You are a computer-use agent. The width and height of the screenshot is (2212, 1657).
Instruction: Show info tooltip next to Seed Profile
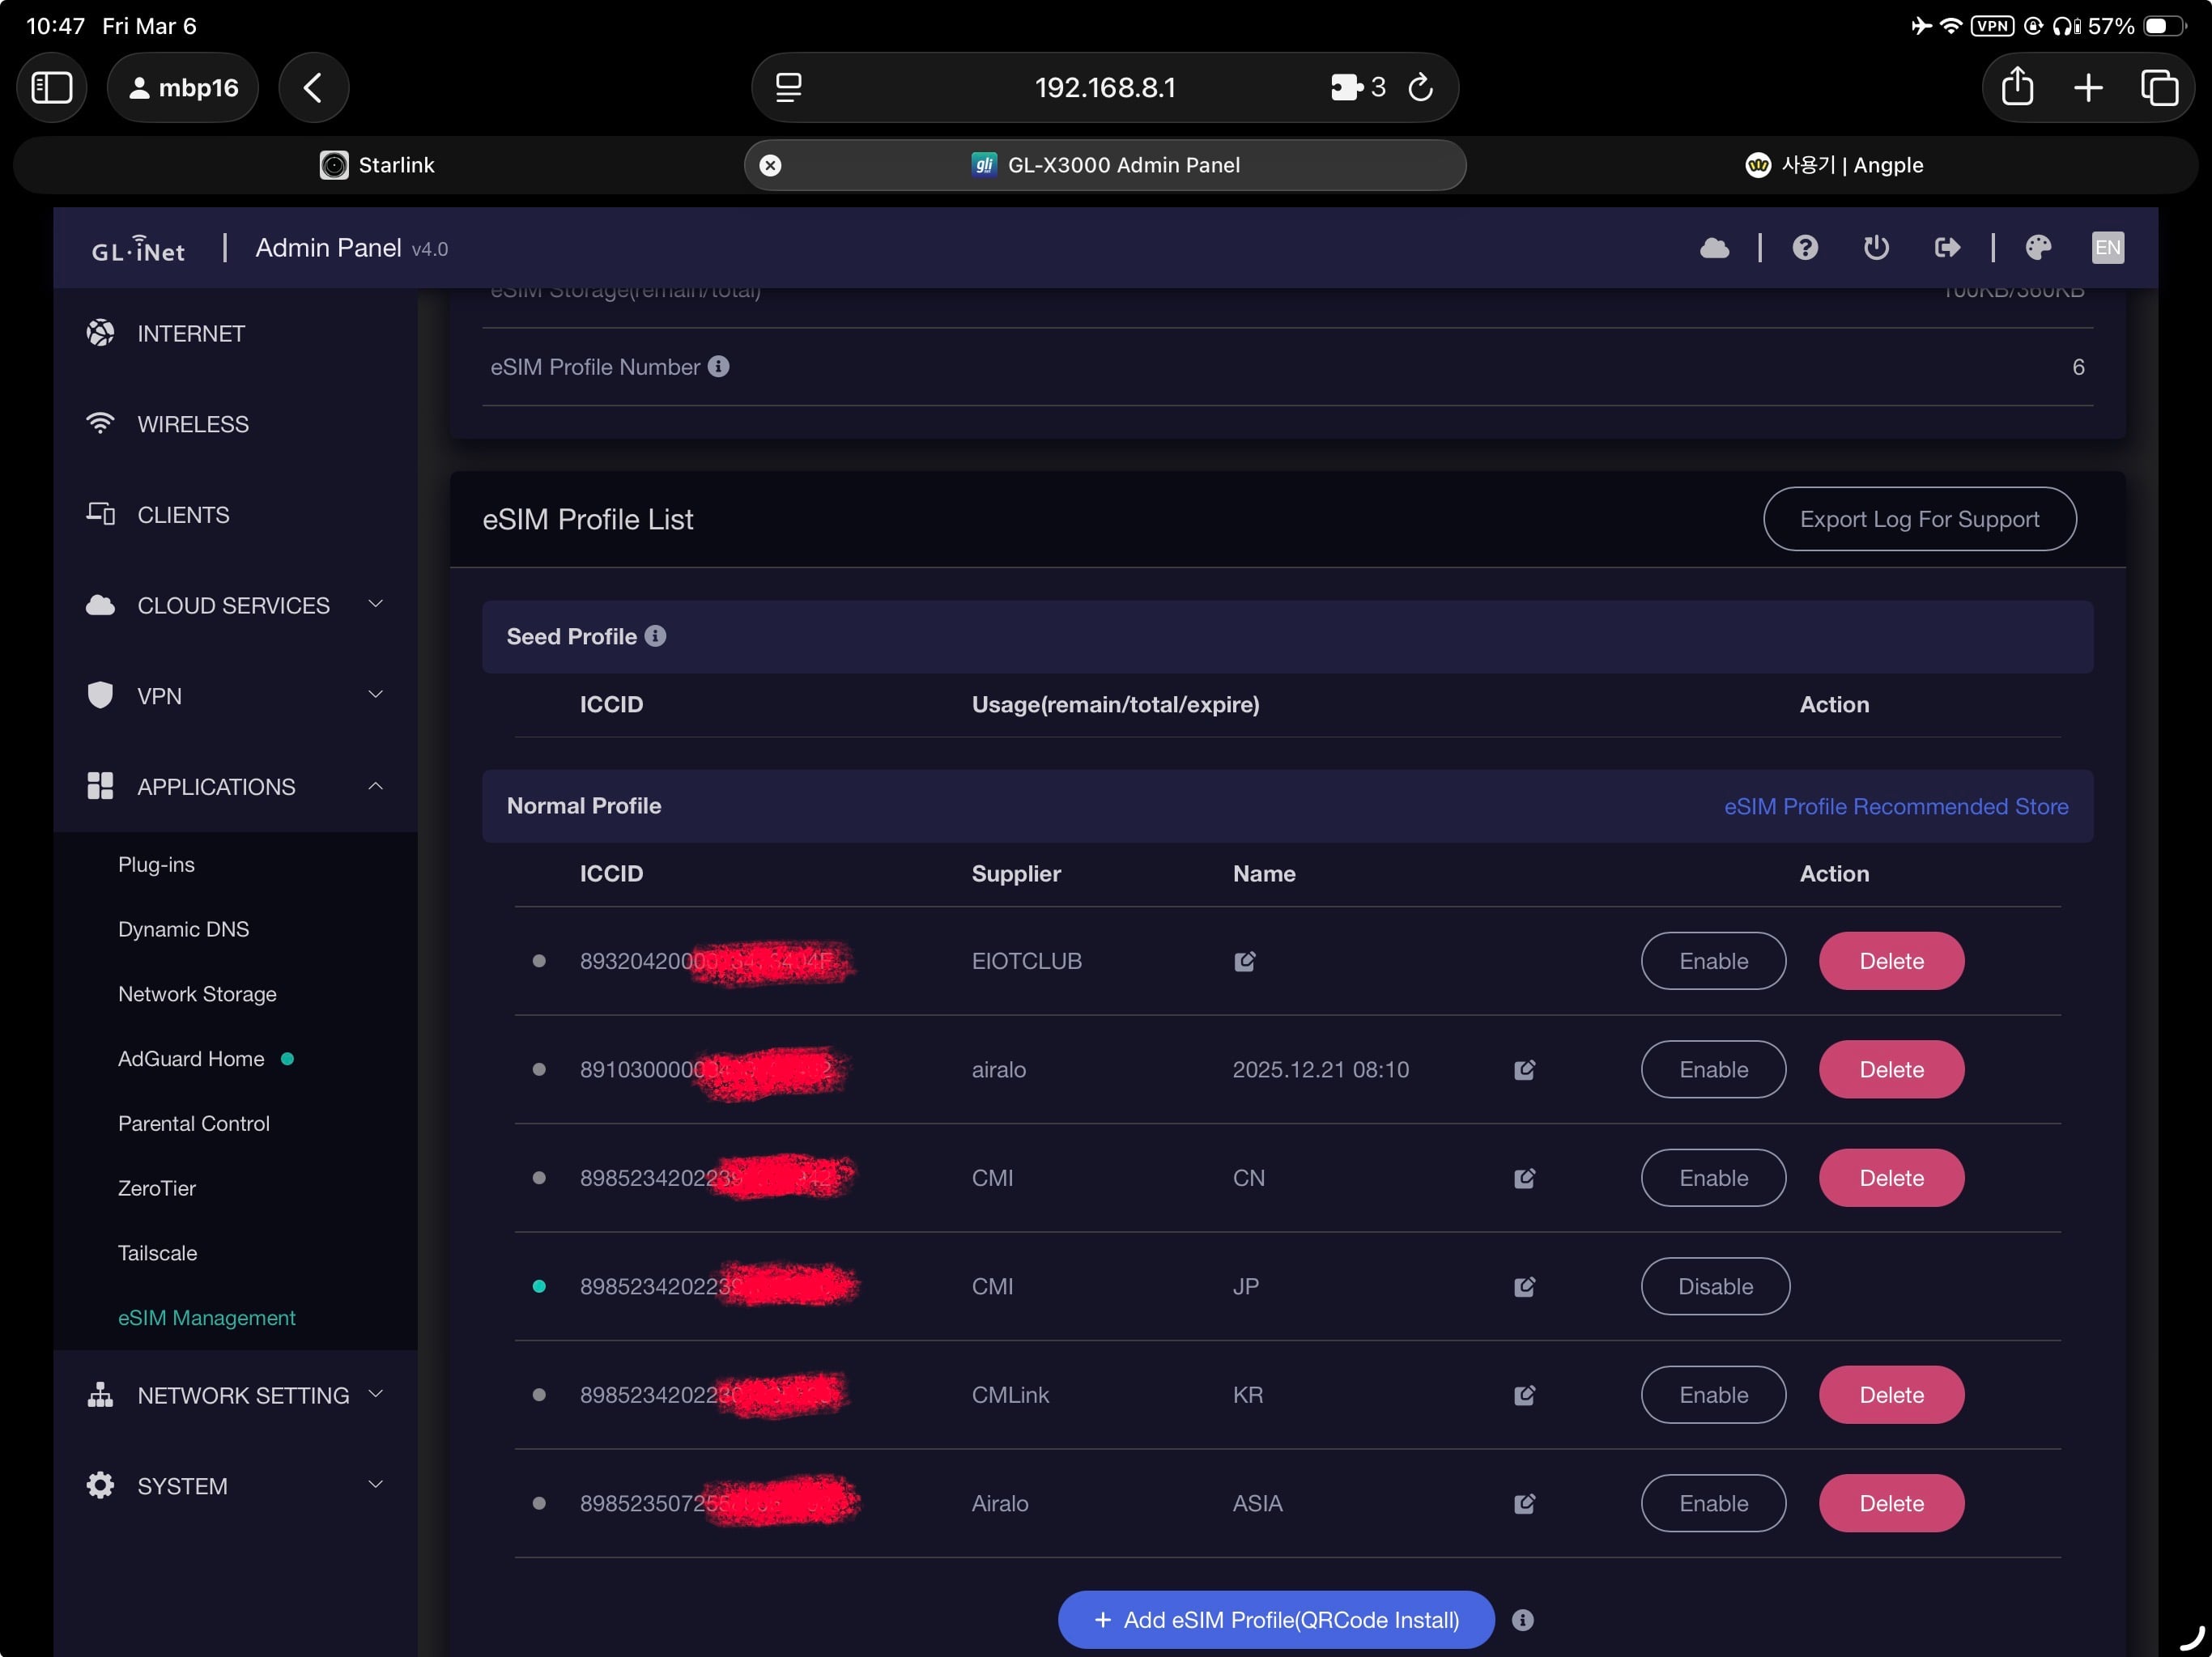[655, 636]
